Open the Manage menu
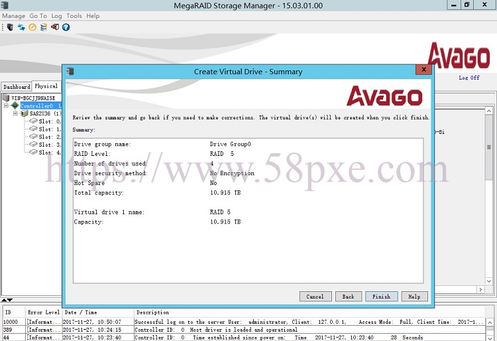Screen dimensions: 497x341 click(14, 16)
